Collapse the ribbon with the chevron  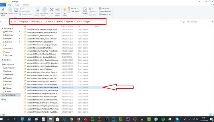[x=212, y=5]
